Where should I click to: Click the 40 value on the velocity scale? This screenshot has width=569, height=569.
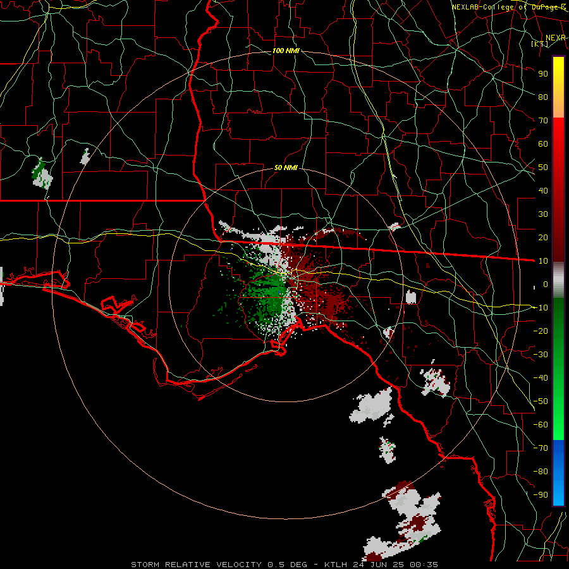(x=543, y=190)
